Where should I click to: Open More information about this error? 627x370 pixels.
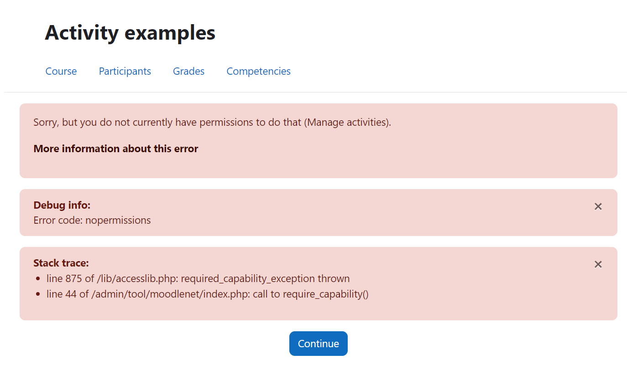116,149
